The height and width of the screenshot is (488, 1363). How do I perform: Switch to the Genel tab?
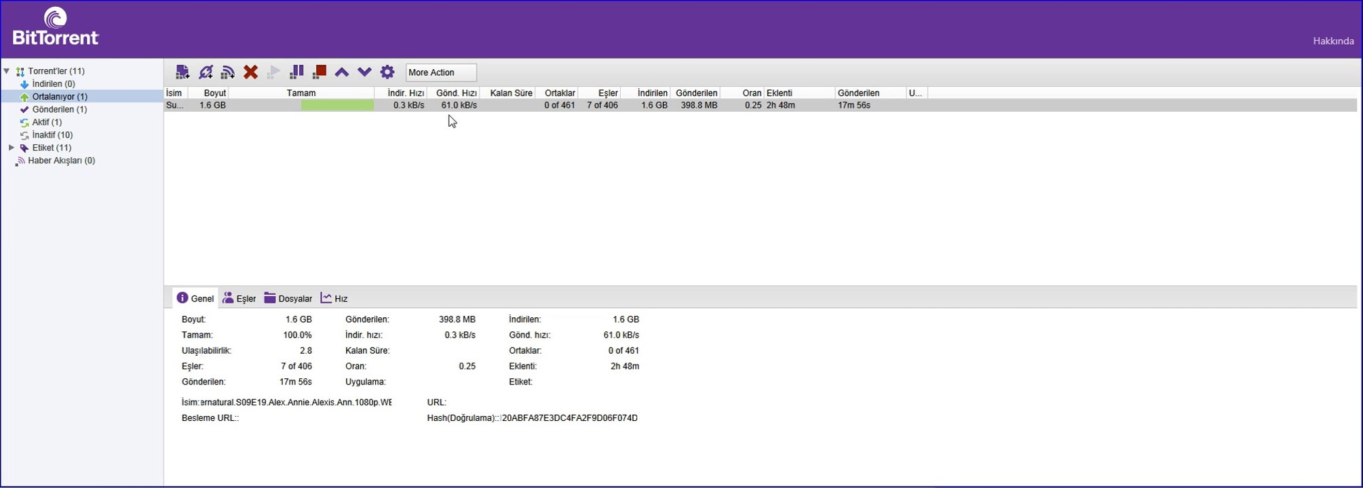click(195, 298)
